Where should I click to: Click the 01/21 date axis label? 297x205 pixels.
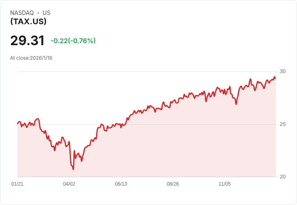click(x=17, y=184)
